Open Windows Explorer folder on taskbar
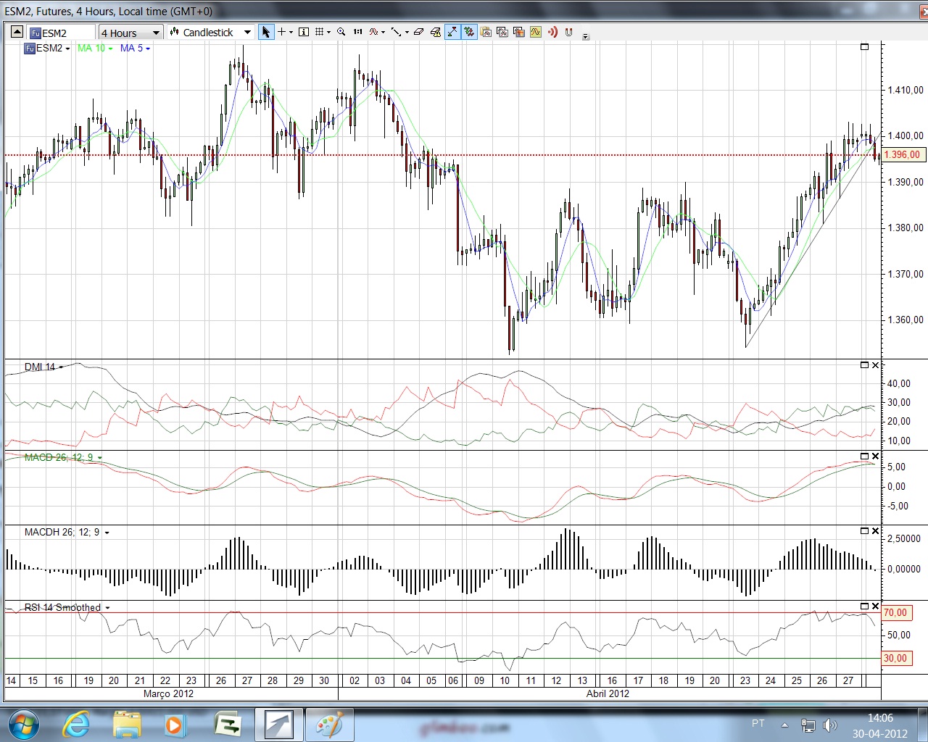Screen dimensions: 928x742 127,725
